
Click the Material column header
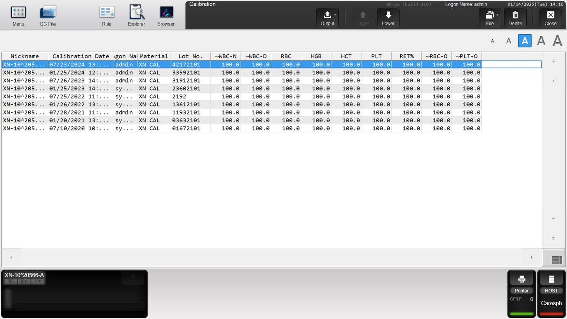pyautogui.click(x=154, y=56)
